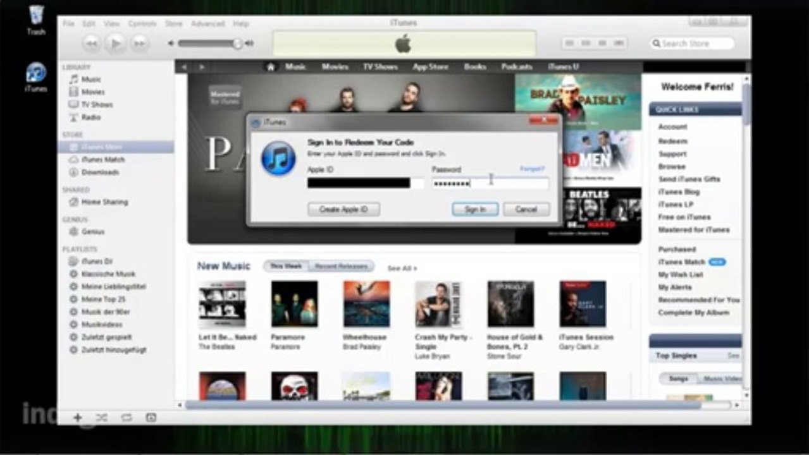Open the Music store tab

click(295, 66)
